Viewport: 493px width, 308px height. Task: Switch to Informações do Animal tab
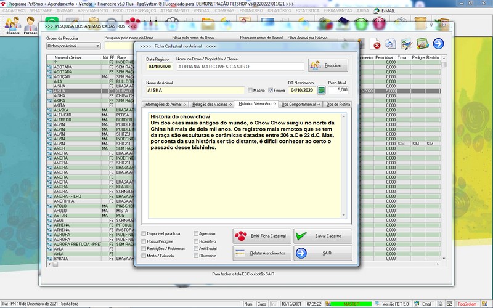click(165, 104)
